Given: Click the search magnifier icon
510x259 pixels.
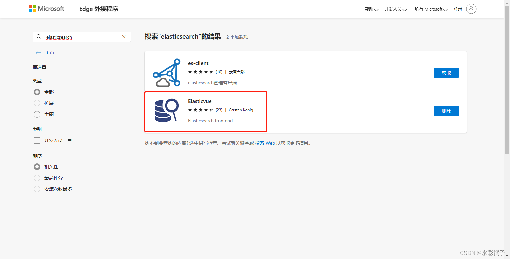Looking at the screenshot, I should coord(39,37).
